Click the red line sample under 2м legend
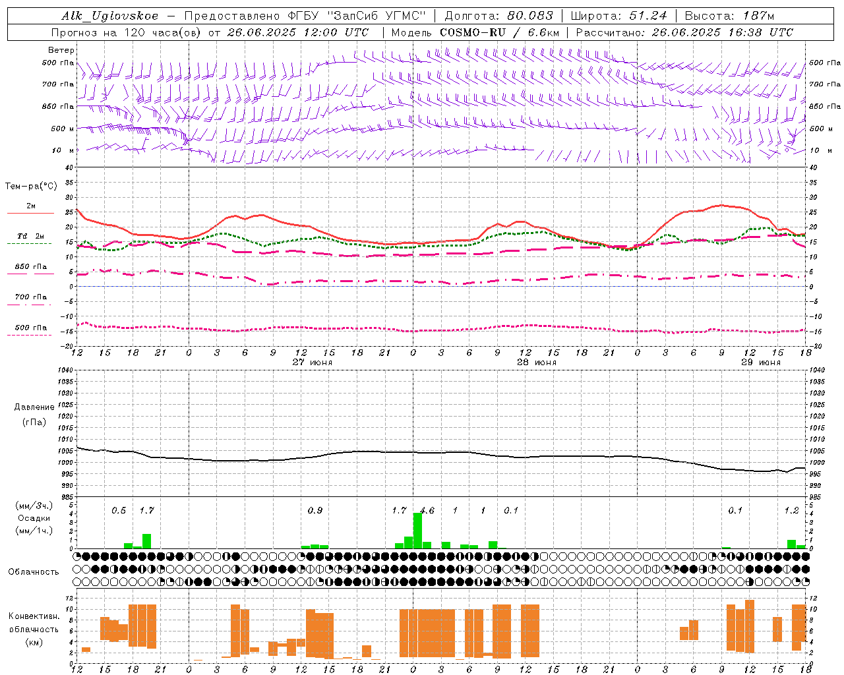 pos(30,214)
